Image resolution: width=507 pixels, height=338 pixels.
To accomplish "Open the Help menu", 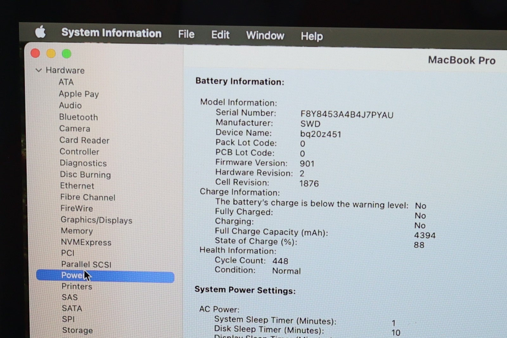I will [311, 36].
